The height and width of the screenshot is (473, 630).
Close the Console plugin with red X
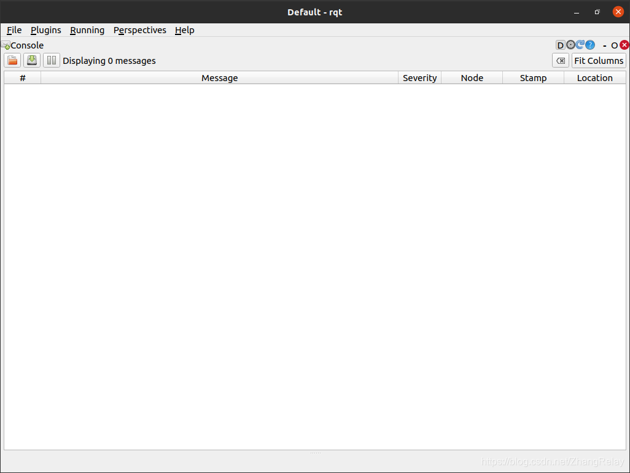pyautogui.click(x=624, y=45)
